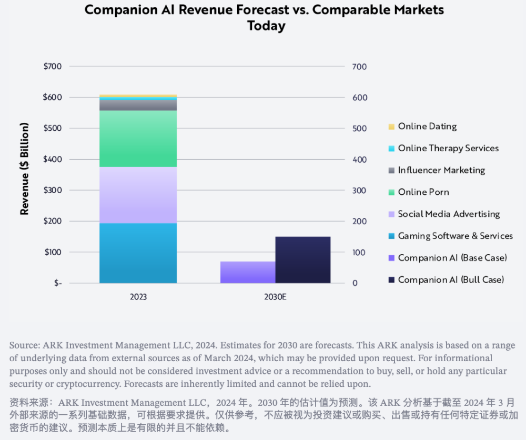526x440 pixels.
Task: Click the Online Dating yellow legend swatch
Action: 391,127
